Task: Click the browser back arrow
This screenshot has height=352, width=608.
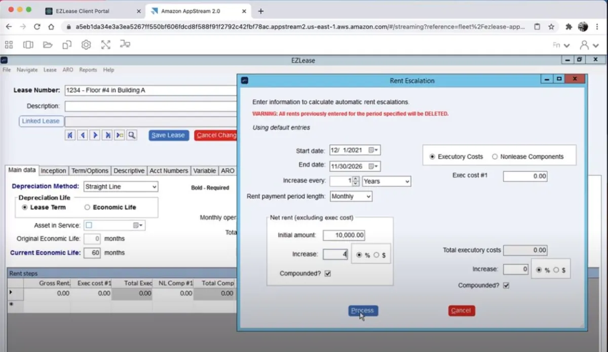Action: point(9,27)
